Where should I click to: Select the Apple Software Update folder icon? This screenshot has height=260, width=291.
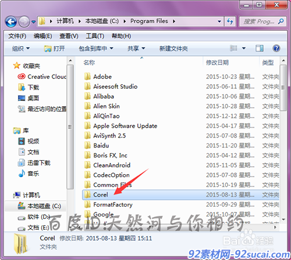click(x=87, y=126)
